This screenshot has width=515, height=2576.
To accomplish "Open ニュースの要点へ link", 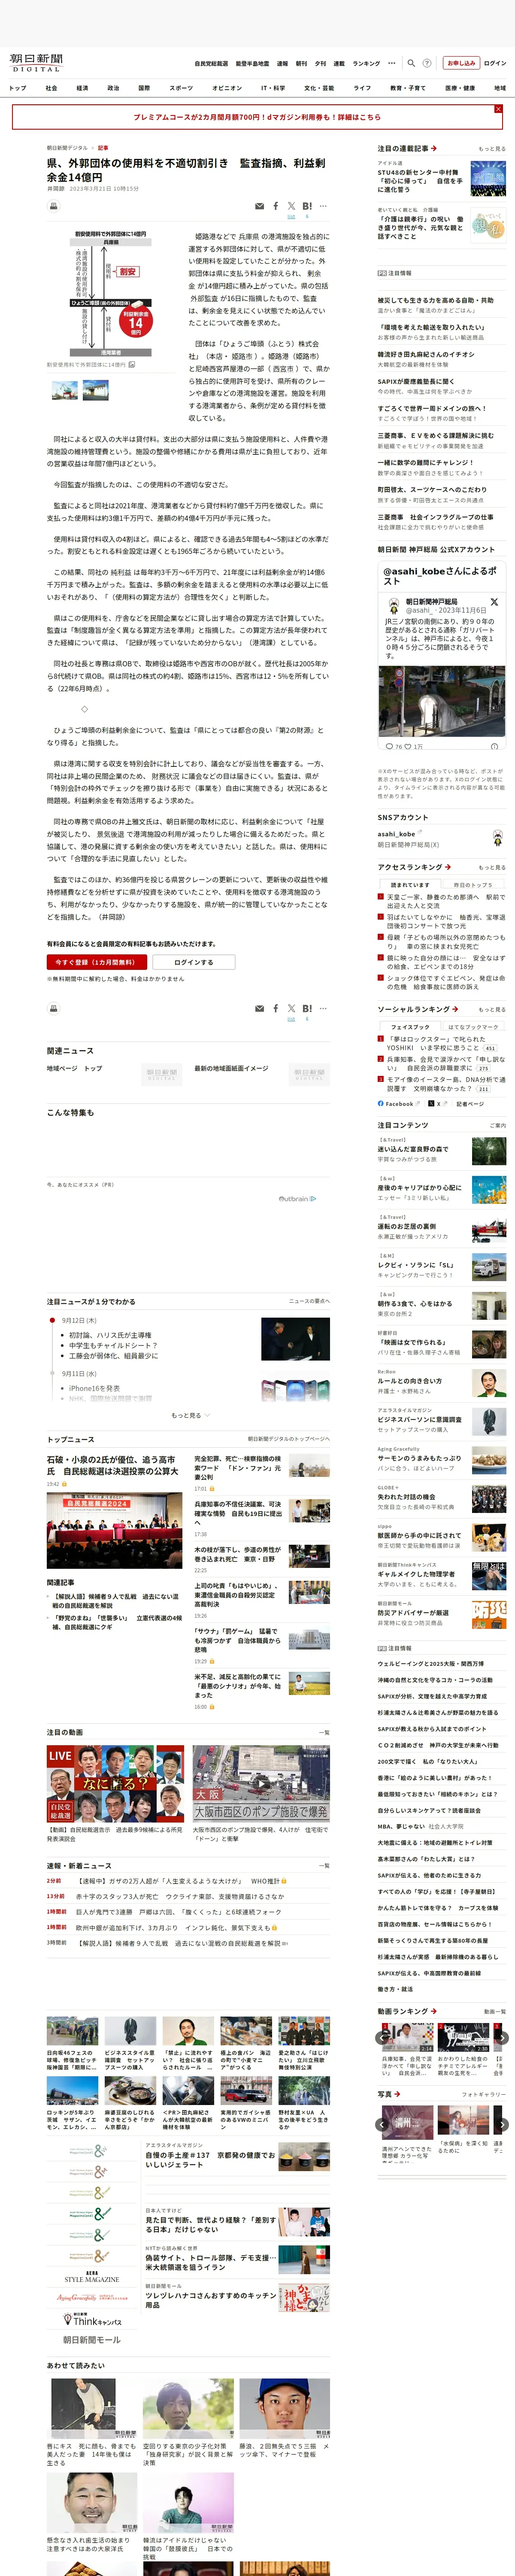I will pyautogui.click(x=309, y=1301).
